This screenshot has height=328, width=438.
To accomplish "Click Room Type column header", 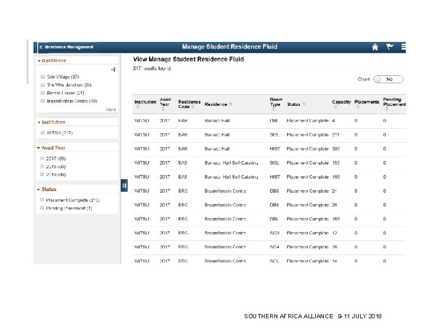I will tap(276, 102).
